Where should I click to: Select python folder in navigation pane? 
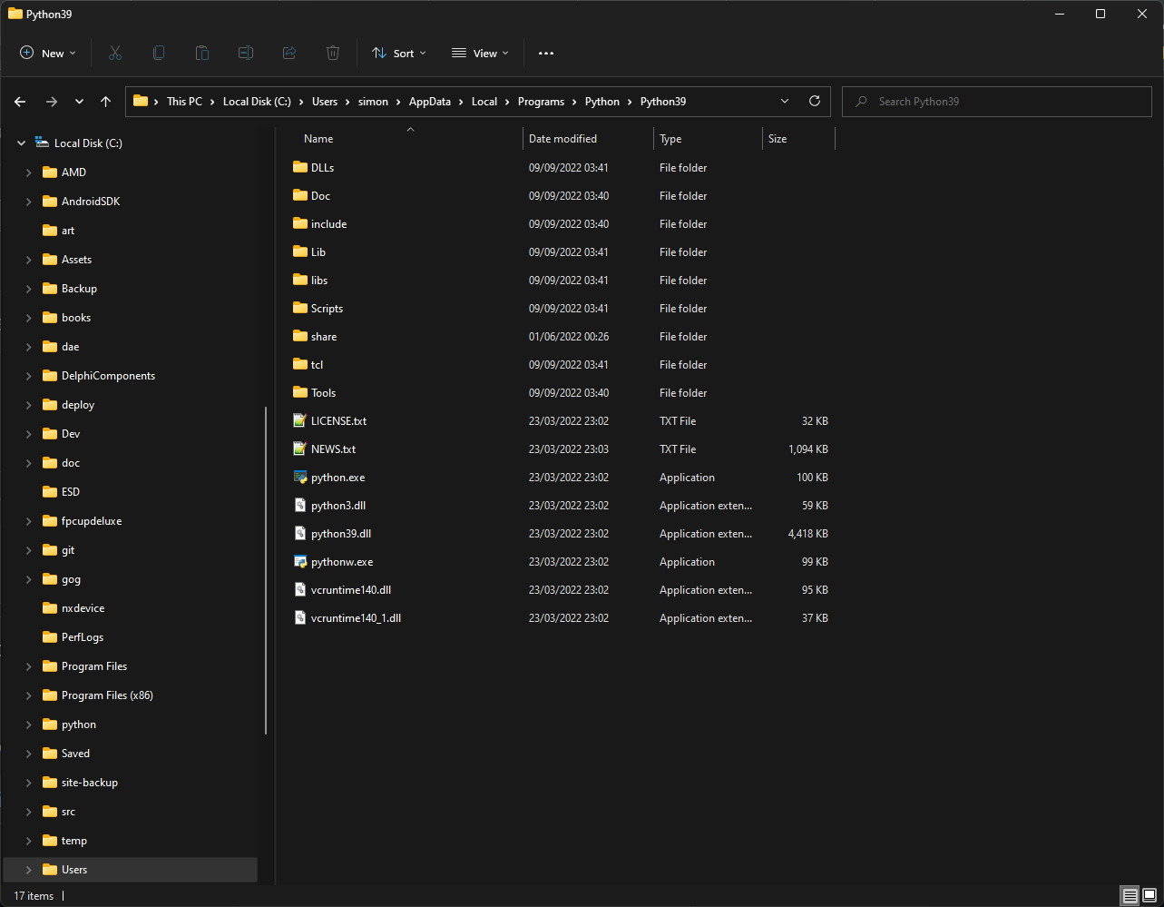78,725
